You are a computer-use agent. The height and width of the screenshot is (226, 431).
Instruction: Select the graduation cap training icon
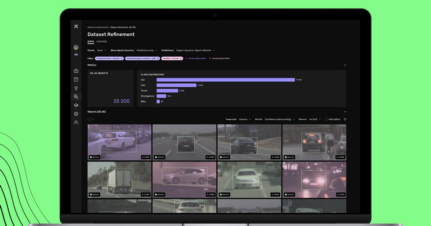76,105
